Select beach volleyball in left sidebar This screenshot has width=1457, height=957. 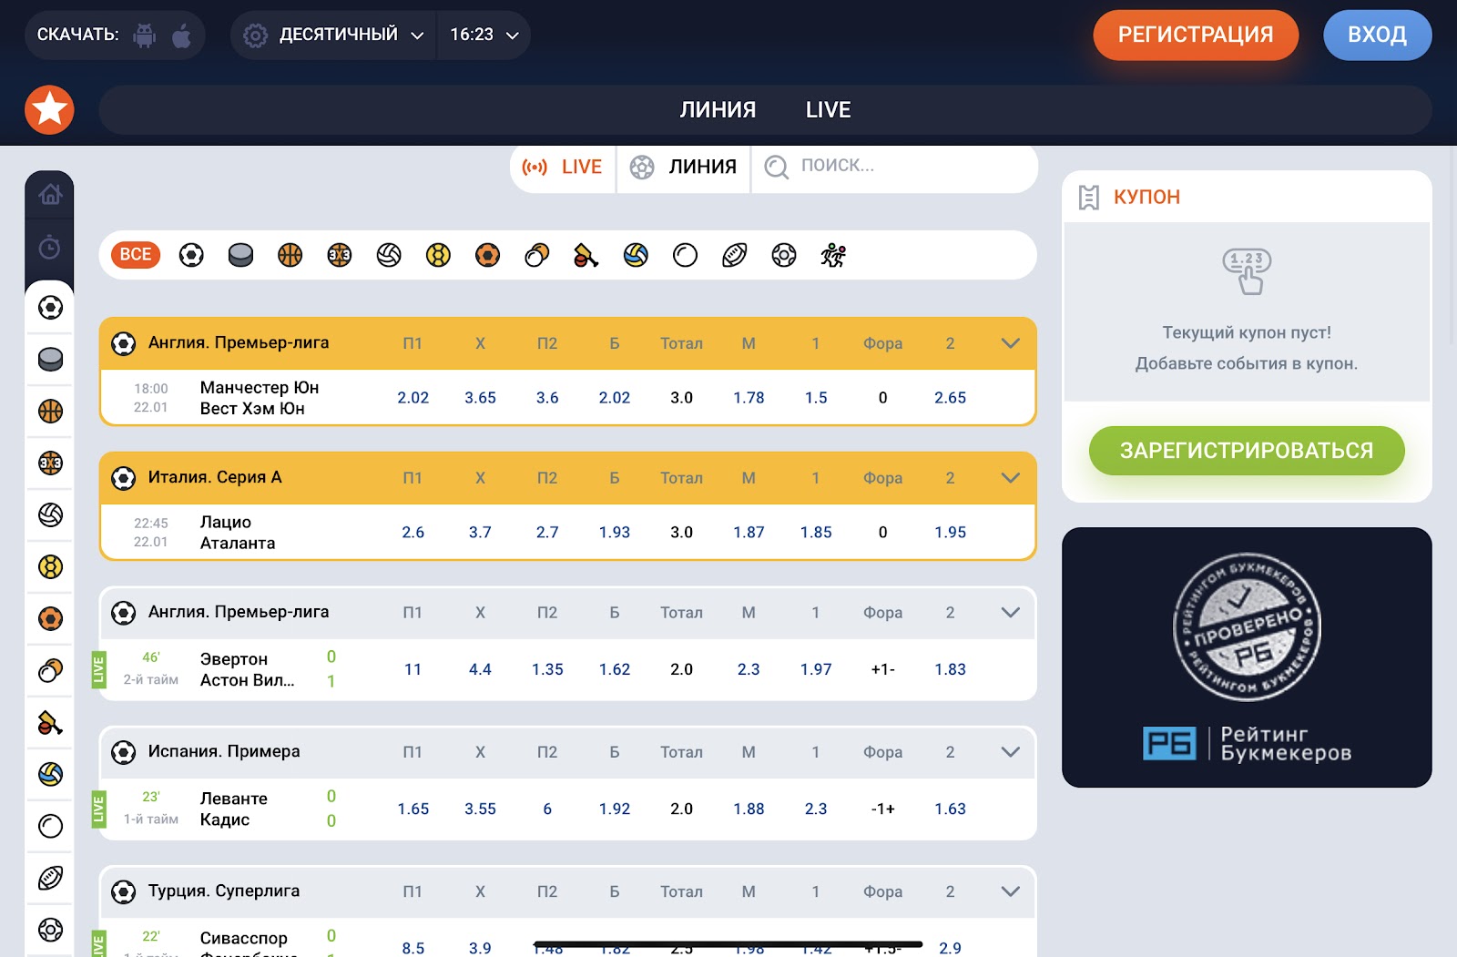pyautogui.click(x=50, y=774)
